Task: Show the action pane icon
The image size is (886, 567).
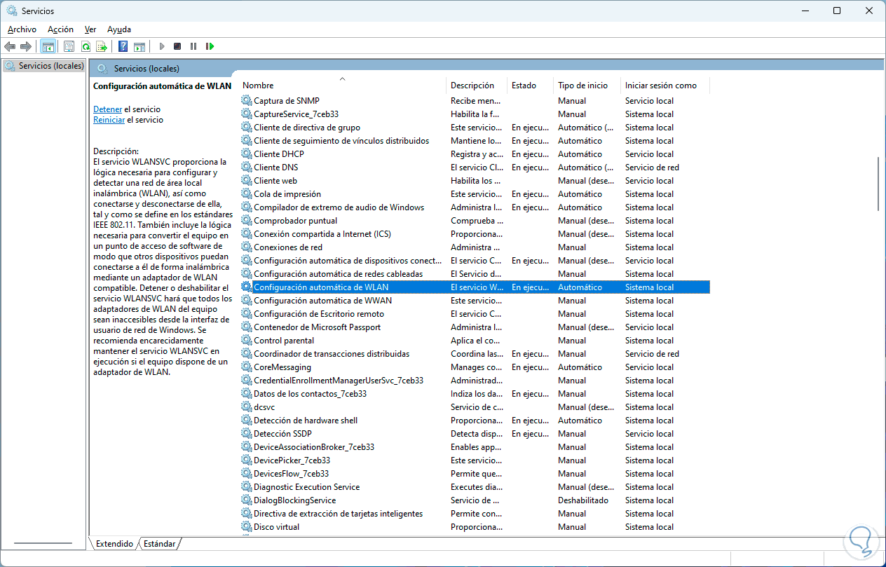Action: click(139, 46)
